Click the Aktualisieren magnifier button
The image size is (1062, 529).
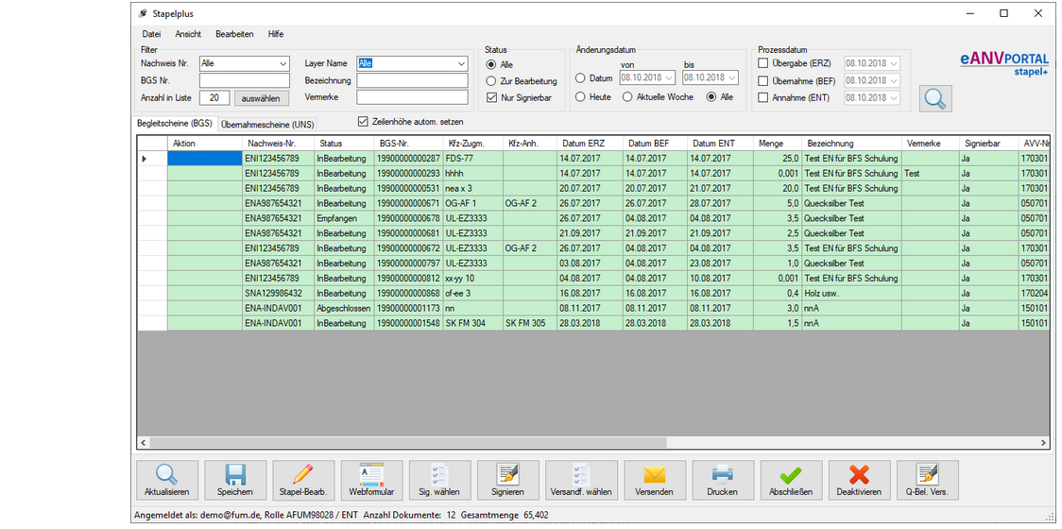click(167, 480)
